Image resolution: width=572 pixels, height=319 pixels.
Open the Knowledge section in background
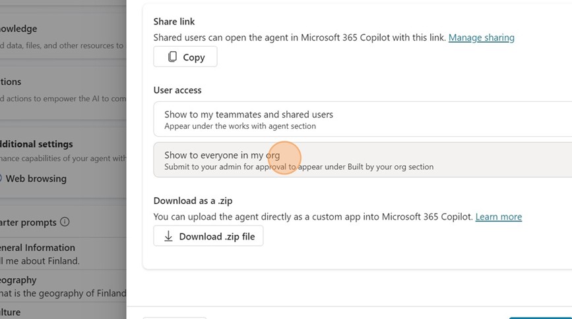(18, 29)
